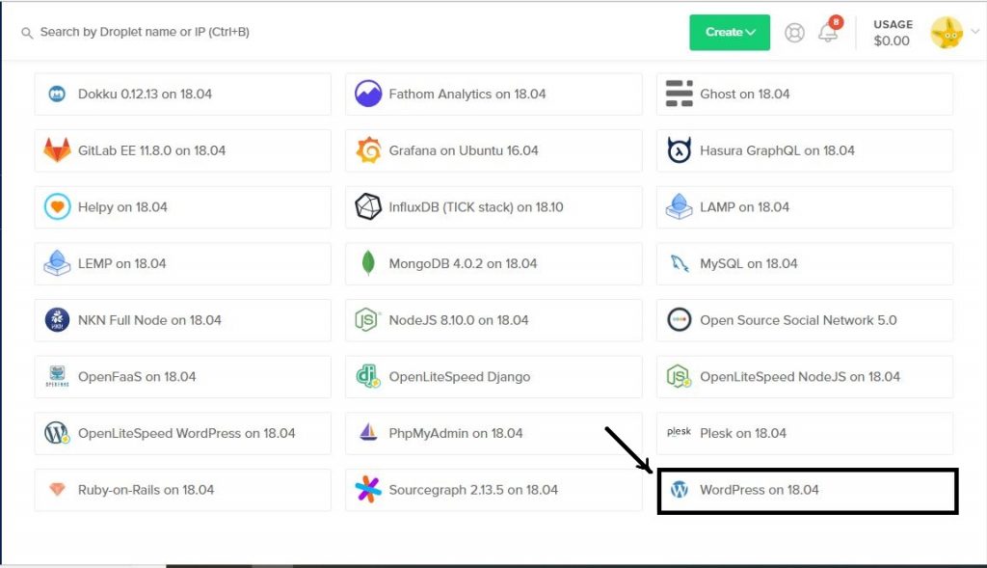Click the MySQL dolphin icon

click(680, 263)
